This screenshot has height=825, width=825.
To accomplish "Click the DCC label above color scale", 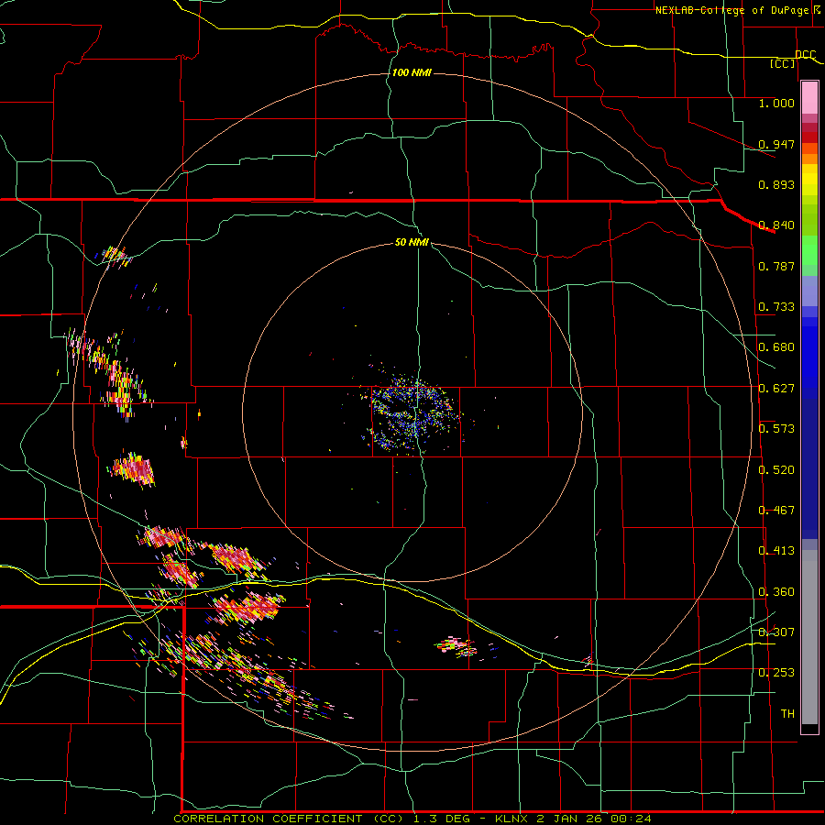I will 806,55.
